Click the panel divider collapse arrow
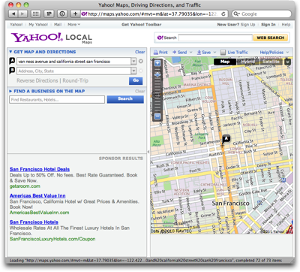Viewport: 300px width, 272px height. tap(148, 152)
